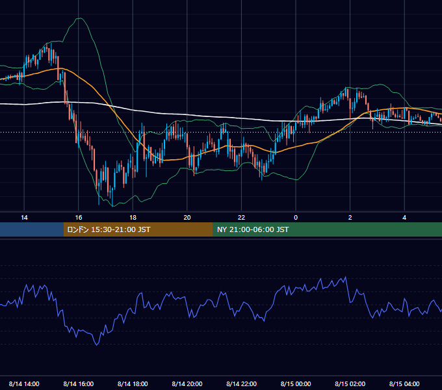The width and height of the screenshot is (442, 390).
Task: Click the 8/14 16:00 date label
Action: coord(79,383)
